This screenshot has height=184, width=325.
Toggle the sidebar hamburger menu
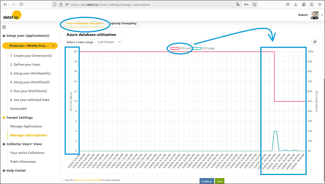coord(4,27)
